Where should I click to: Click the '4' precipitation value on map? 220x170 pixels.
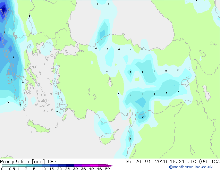point(11,80)
